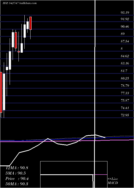This screenshot has width=134, height=188.
Task: Click the 74.41 price label
Action: click(125, 108)
